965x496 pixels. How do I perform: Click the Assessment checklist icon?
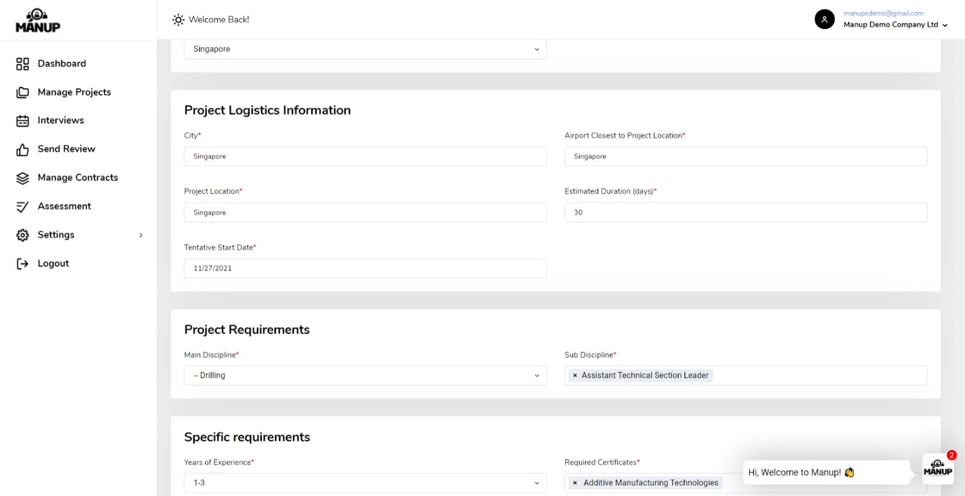(22, 206)
